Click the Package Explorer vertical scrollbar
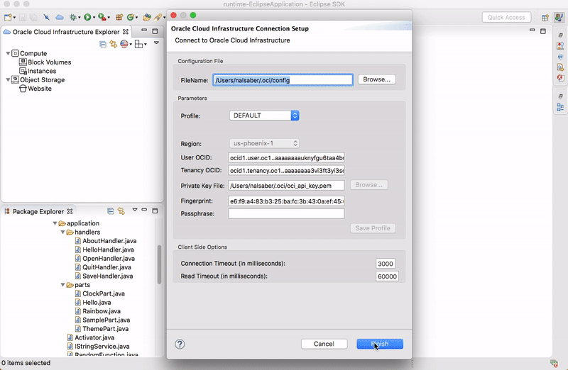 click(x=159, y=264)
